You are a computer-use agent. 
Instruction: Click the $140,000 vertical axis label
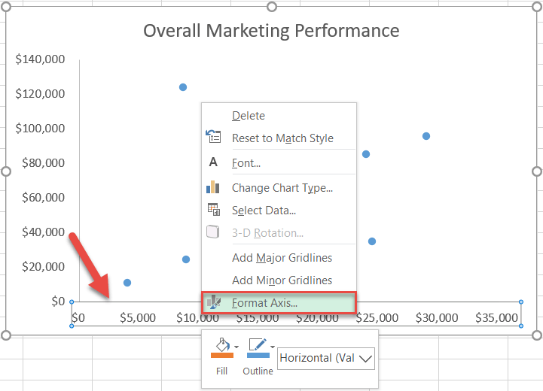coord(40,59)
